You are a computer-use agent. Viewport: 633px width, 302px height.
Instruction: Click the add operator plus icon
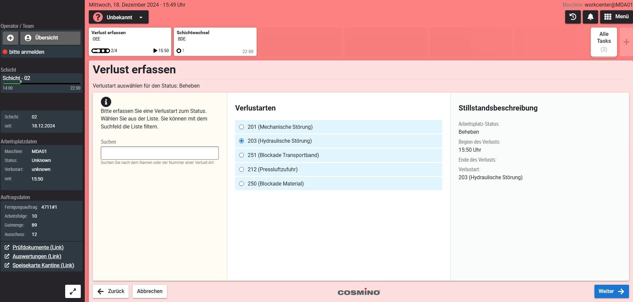pyautogui.click(x=10, y=38)
